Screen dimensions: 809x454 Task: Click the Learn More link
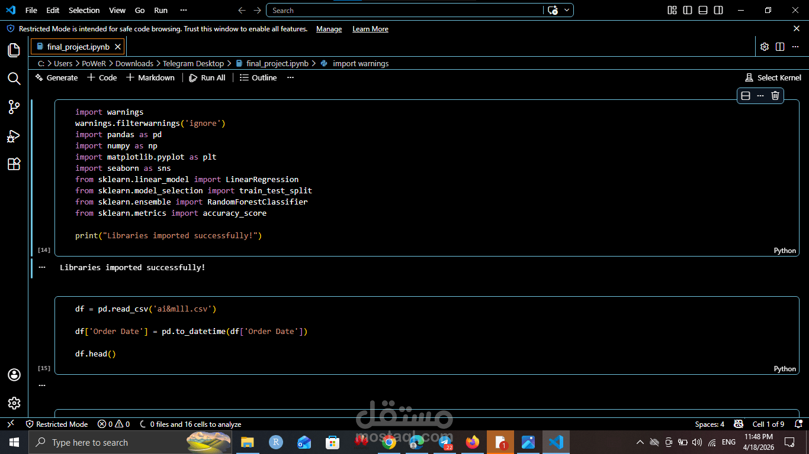(370, 29)
